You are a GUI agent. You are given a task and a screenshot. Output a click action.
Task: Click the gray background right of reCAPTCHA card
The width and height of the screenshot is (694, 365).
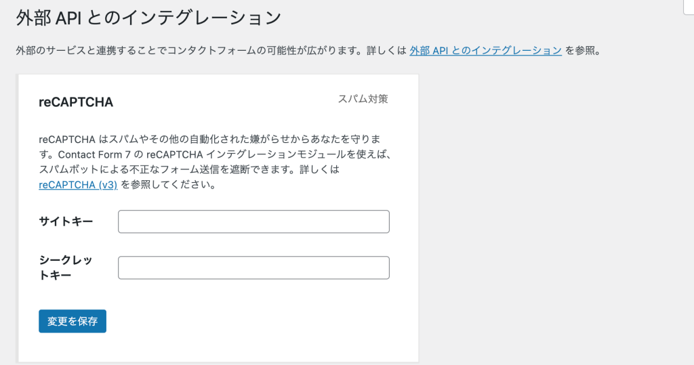553,217
